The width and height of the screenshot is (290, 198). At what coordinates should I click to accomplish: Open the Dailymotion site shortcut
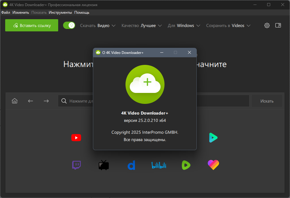click(131, 165)
